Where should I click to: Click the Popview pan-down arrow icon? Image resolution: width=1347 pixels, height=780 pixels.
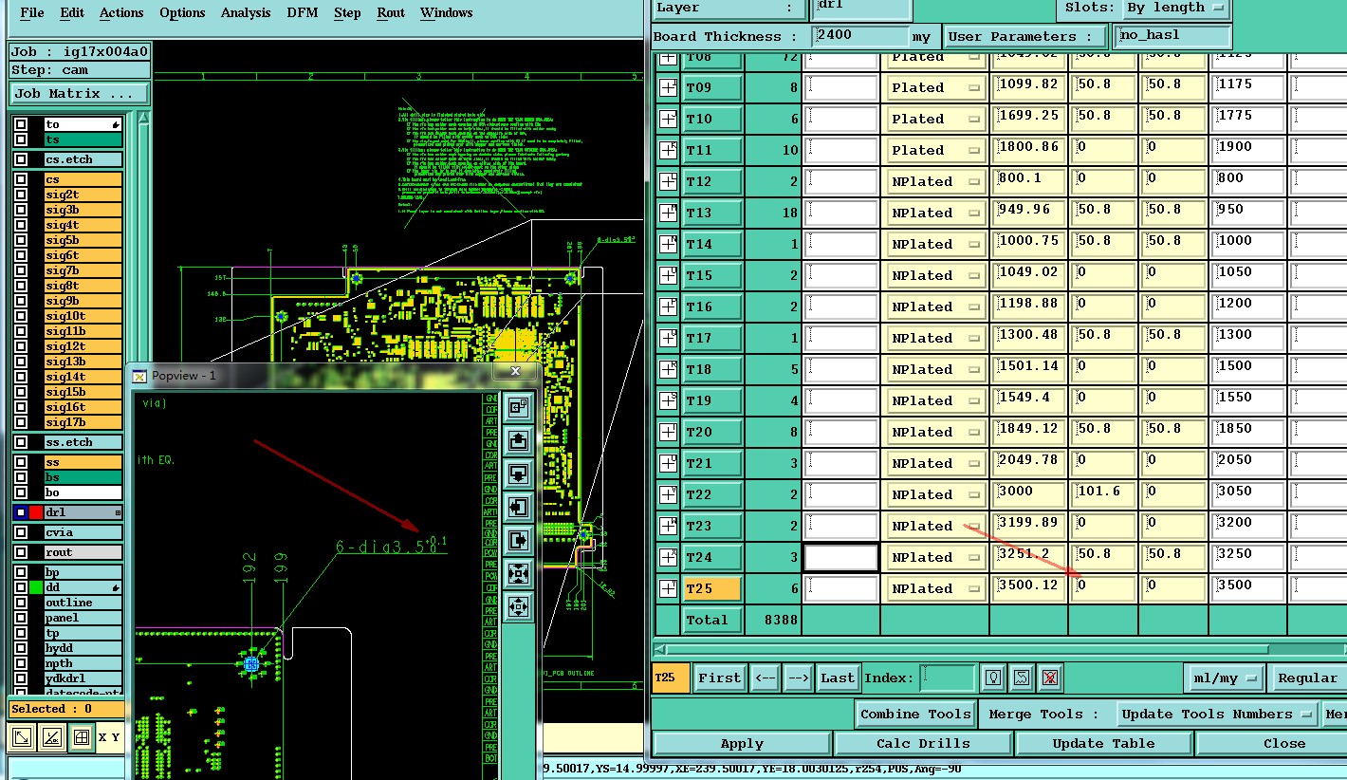click(518, 474)
